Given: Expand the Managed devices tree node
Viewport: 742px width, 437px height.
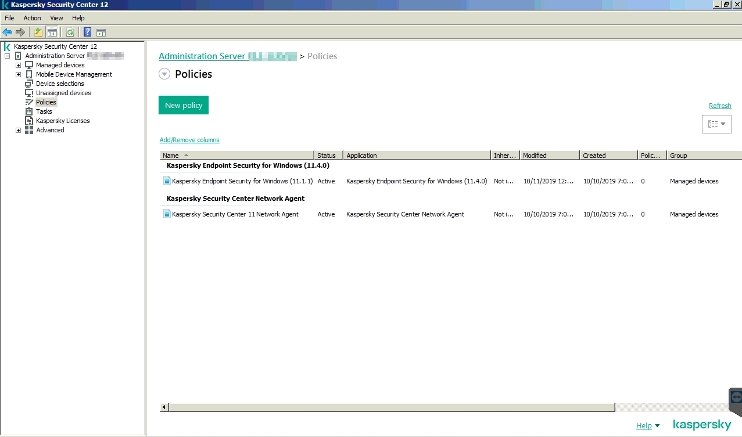Looking at the screenshot, I should [18, 65].
